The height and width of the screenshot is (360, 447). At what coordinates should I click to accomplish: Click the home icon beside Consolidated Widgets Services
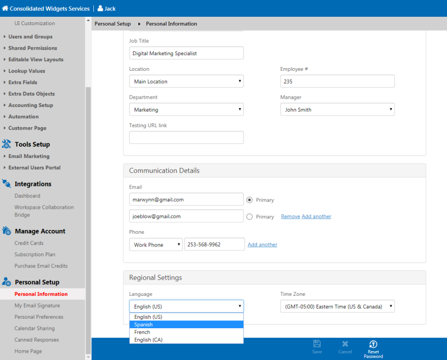point(5,8)
